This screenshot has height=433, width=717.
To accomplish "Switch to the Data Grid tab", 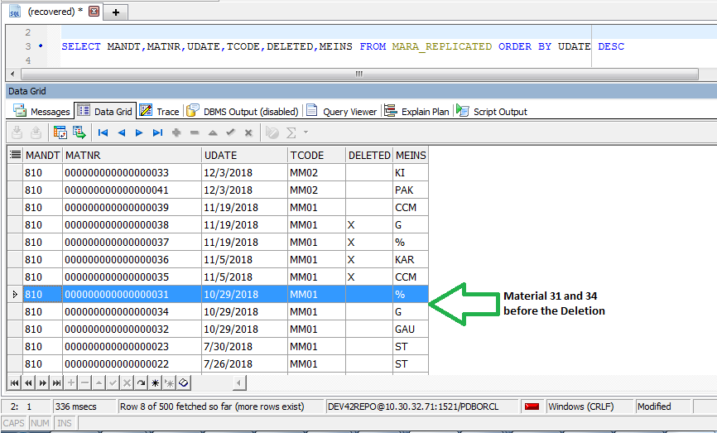I will (x=104, y=111).
